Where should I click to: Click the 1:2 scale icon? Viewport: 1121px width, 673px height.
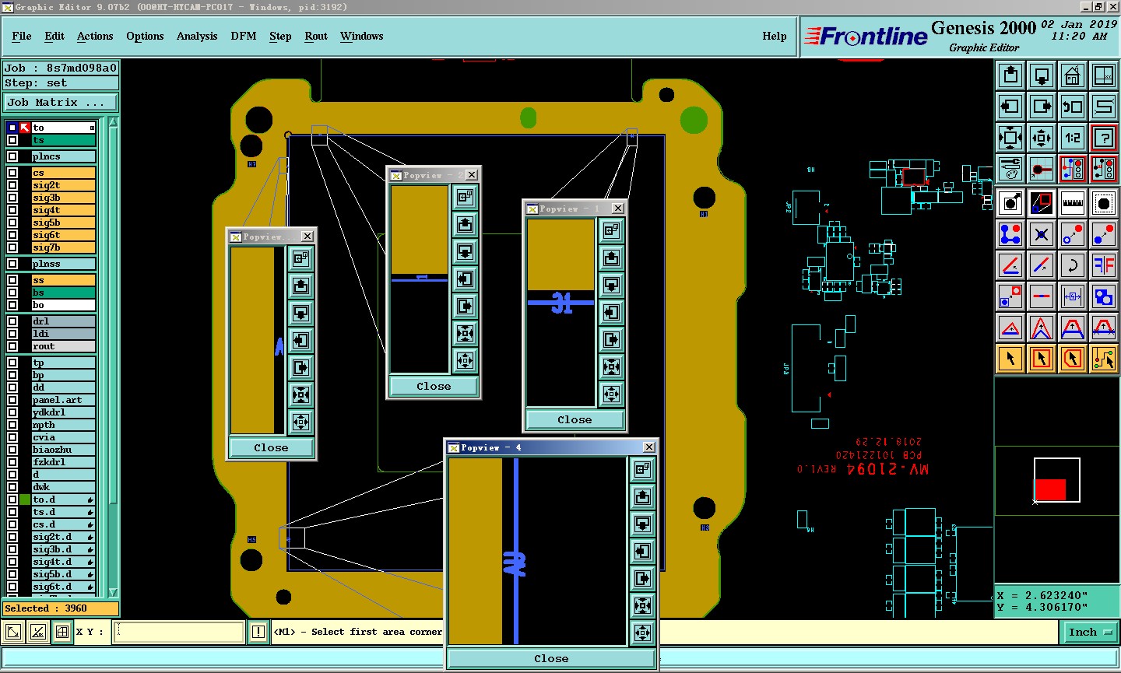[1073, 138]
